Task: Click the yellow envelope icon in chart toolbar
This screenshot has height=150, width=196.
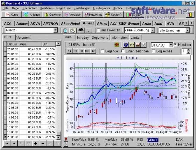Action: [132, 45]
